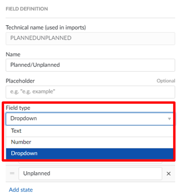This screenshot has height=196, width=178.
Task: Click the Field type label
Action: click(x=18, y=108)
